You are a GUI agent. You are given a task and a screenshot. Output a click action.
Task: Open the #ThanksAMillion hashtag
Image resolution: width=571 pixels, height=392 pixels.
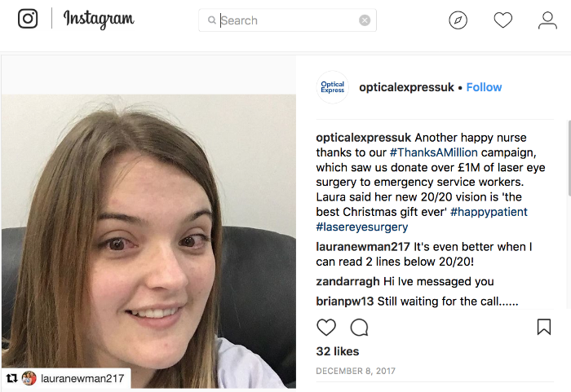tap(434, 152)
